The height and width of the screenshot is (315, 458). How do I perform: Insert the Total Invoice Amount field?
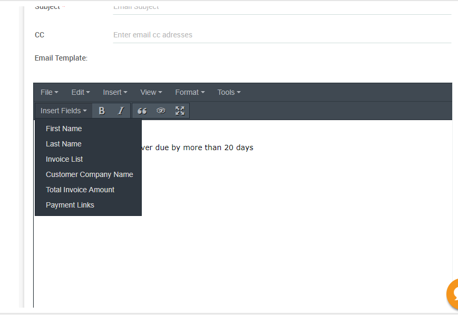(x=80, y=190)
